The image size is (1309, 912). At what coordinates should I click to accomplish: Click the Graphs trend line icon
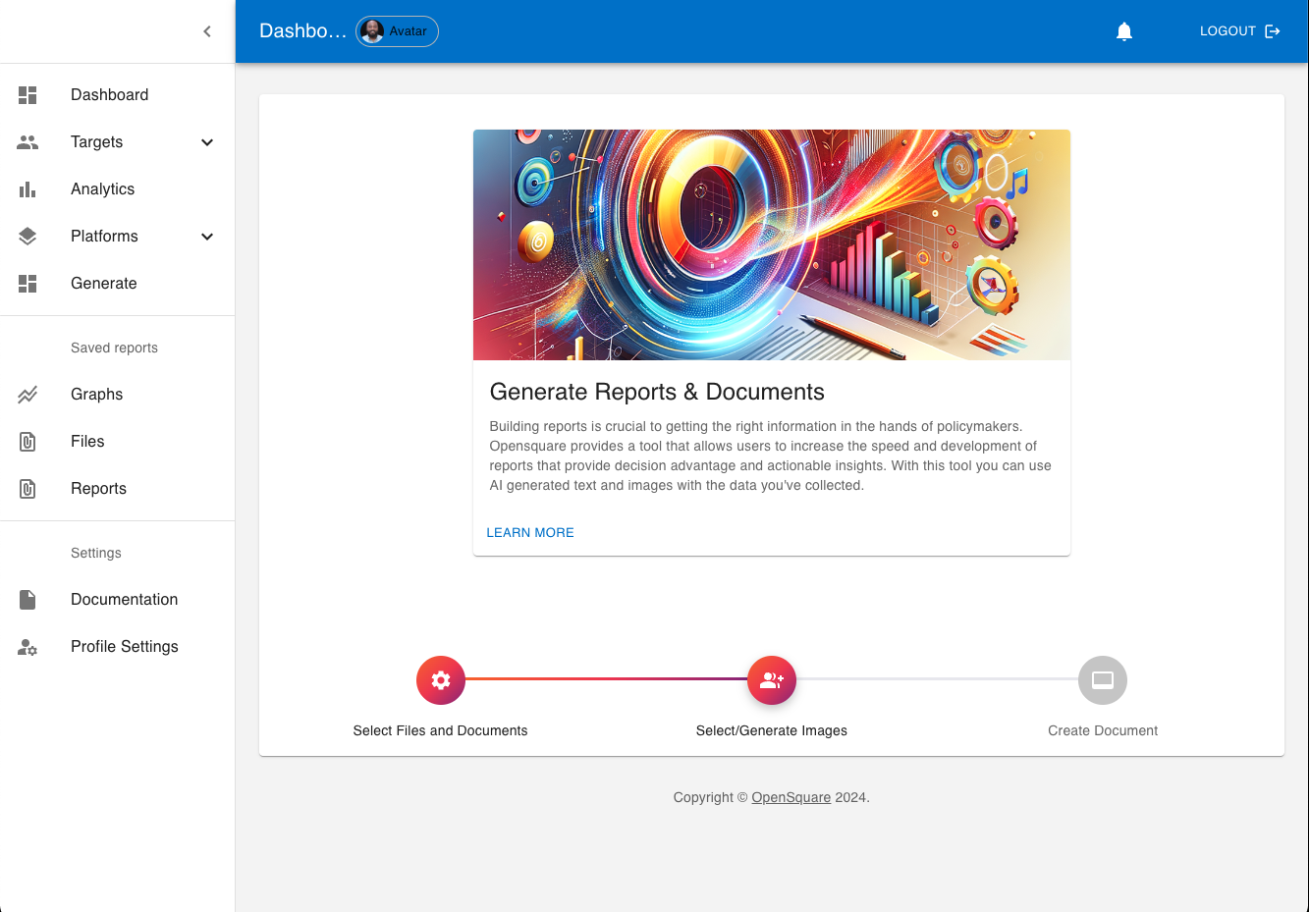tap(27, 395)
